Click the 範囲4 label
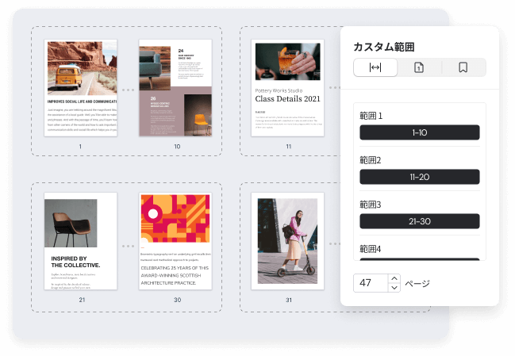Image resolution: width=515 pixels, height=356 pixels. 371,249
